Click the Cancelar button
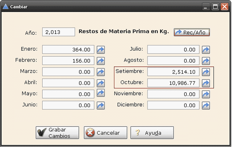 coord(105,133)
